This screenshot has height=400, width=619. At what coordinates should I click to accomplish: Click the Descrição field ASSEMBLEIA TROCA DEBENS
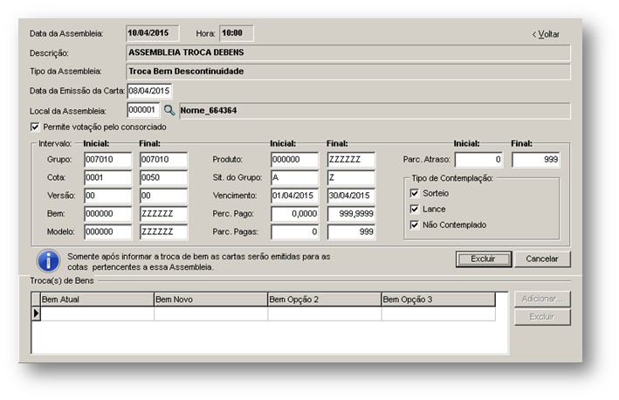[348, 52]
